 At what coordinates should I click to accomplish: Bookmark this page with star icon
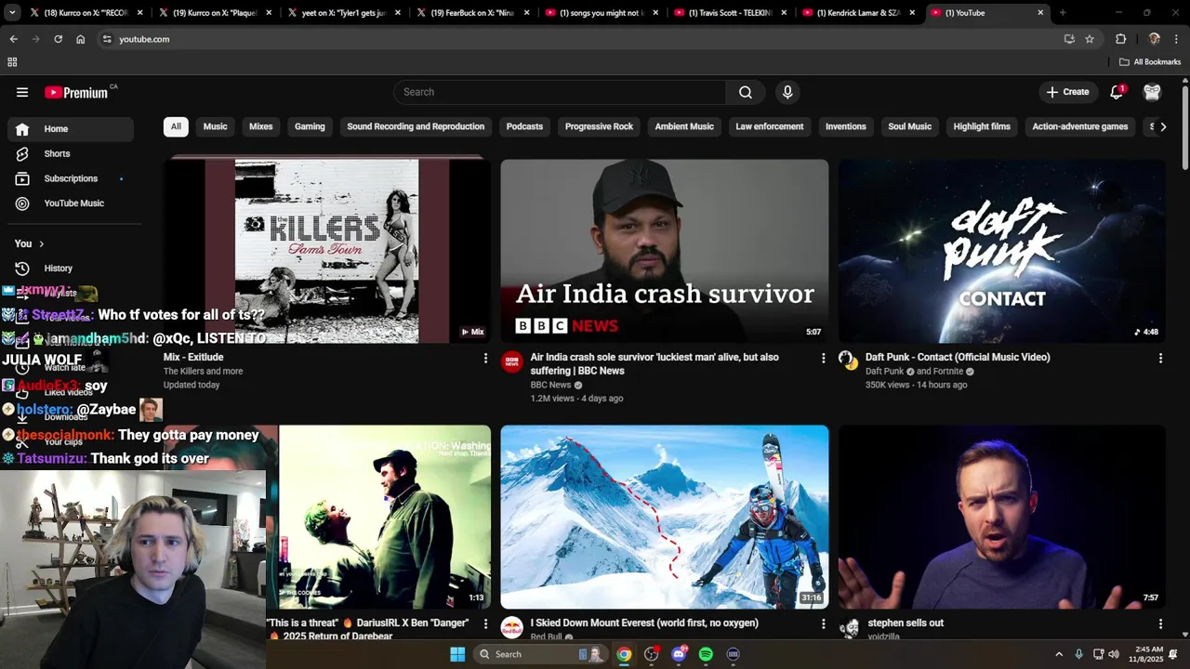click(x=1090, y=39)
